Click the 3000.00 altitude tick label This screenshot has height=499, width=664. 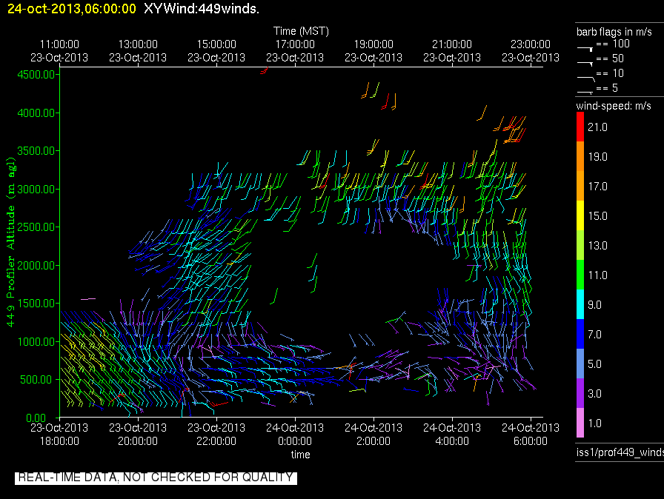[36, 189]
